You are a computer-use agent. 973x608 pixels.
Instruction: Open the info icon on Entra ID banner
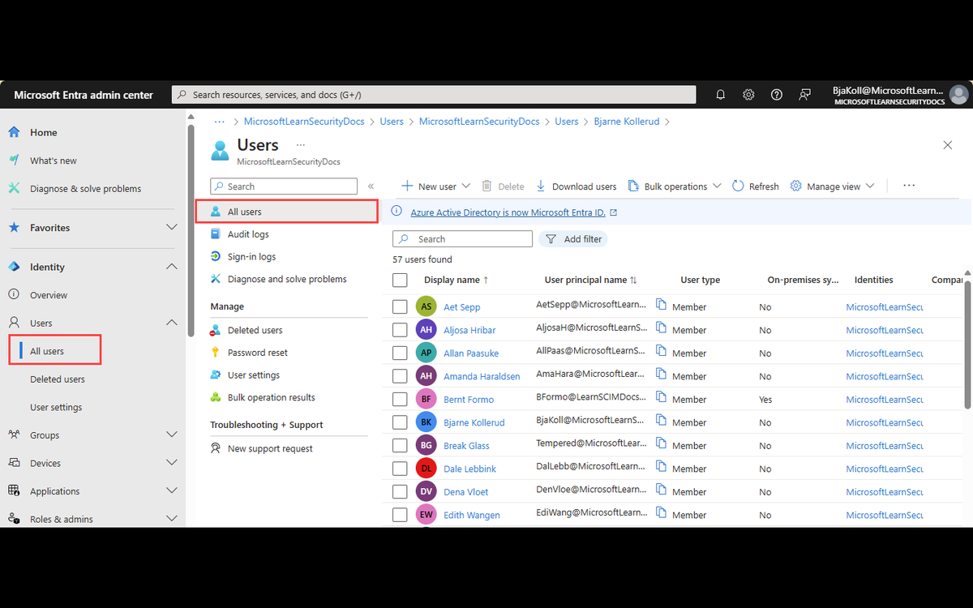click(x=396, y=212)
